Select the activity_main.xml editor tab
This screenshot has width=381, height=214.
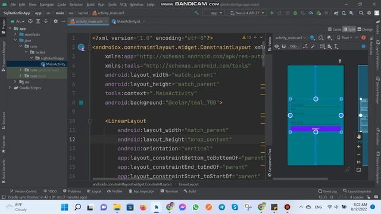pyautogui.click(x=89, y=21)
